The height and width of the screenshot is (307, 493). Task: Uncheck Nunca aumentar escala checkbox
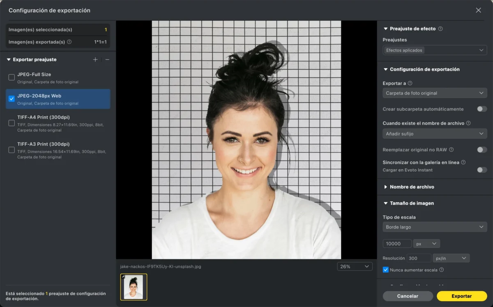tap(385, 270)
